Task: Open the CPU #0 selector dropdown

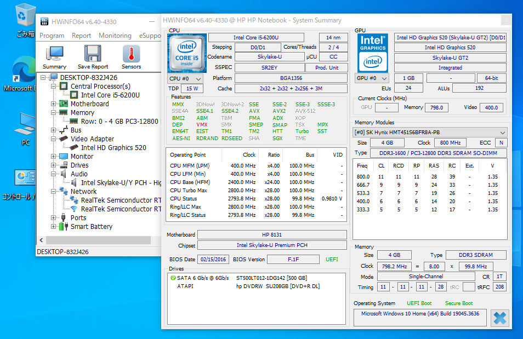Action: [186, 78]
